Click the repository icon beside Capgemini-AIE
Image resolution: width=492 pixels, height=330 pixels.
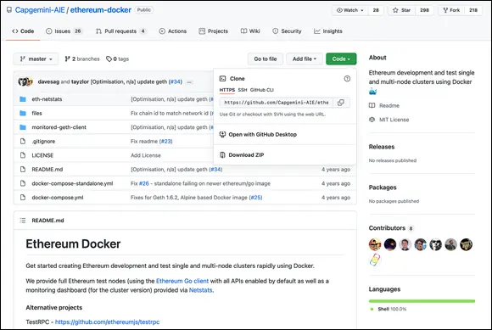[x=9, y=9]
